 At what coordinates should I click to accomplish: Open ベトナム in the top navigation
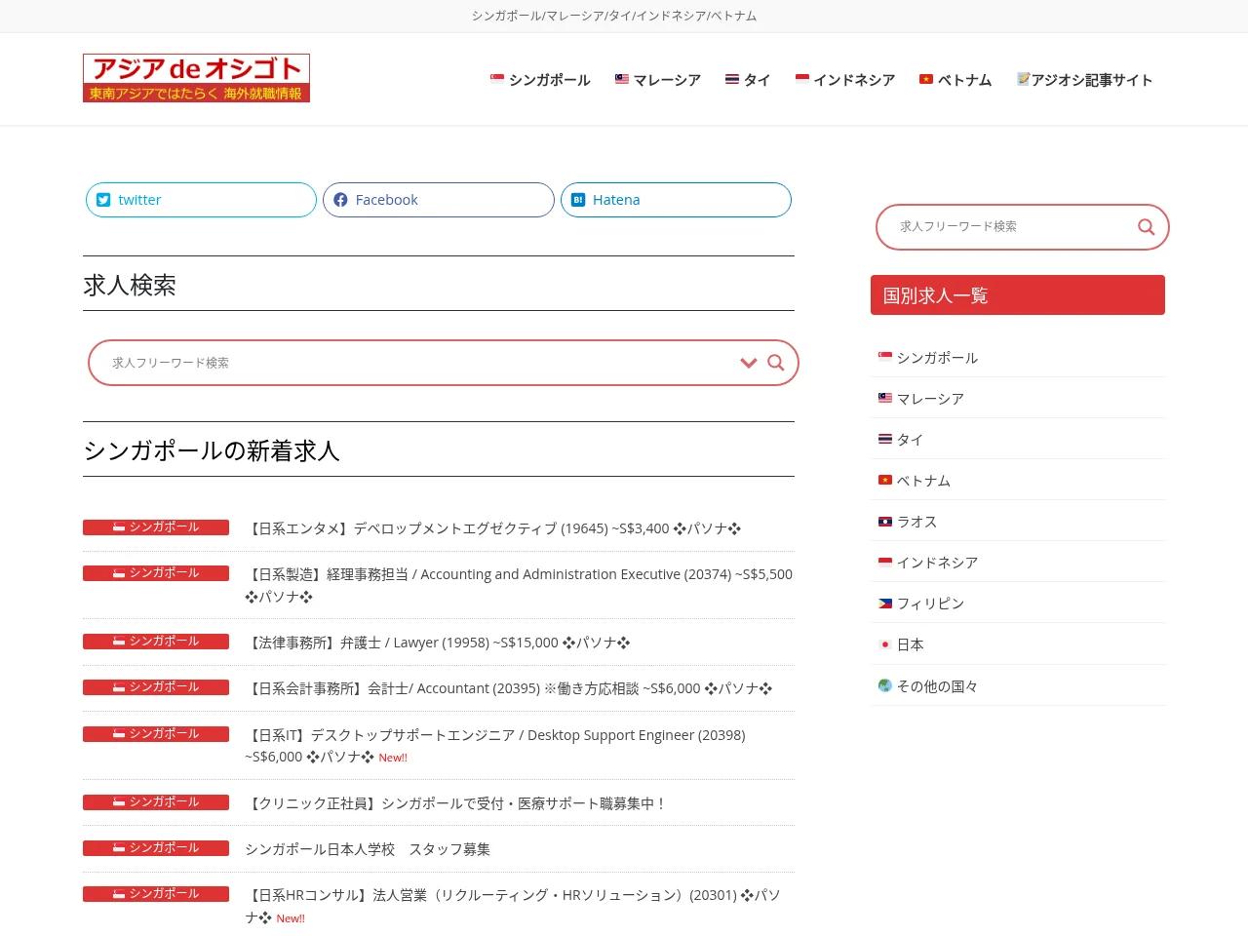click(x=955, y=80)
